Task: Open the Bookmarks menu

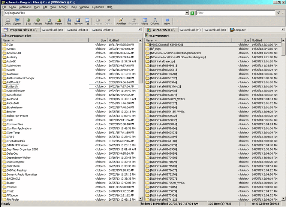Action: [25, 7]
